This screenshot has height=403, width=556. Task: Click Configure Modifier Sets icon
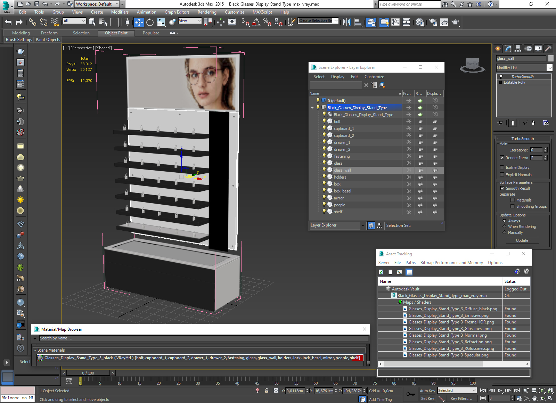click(546, 123)
